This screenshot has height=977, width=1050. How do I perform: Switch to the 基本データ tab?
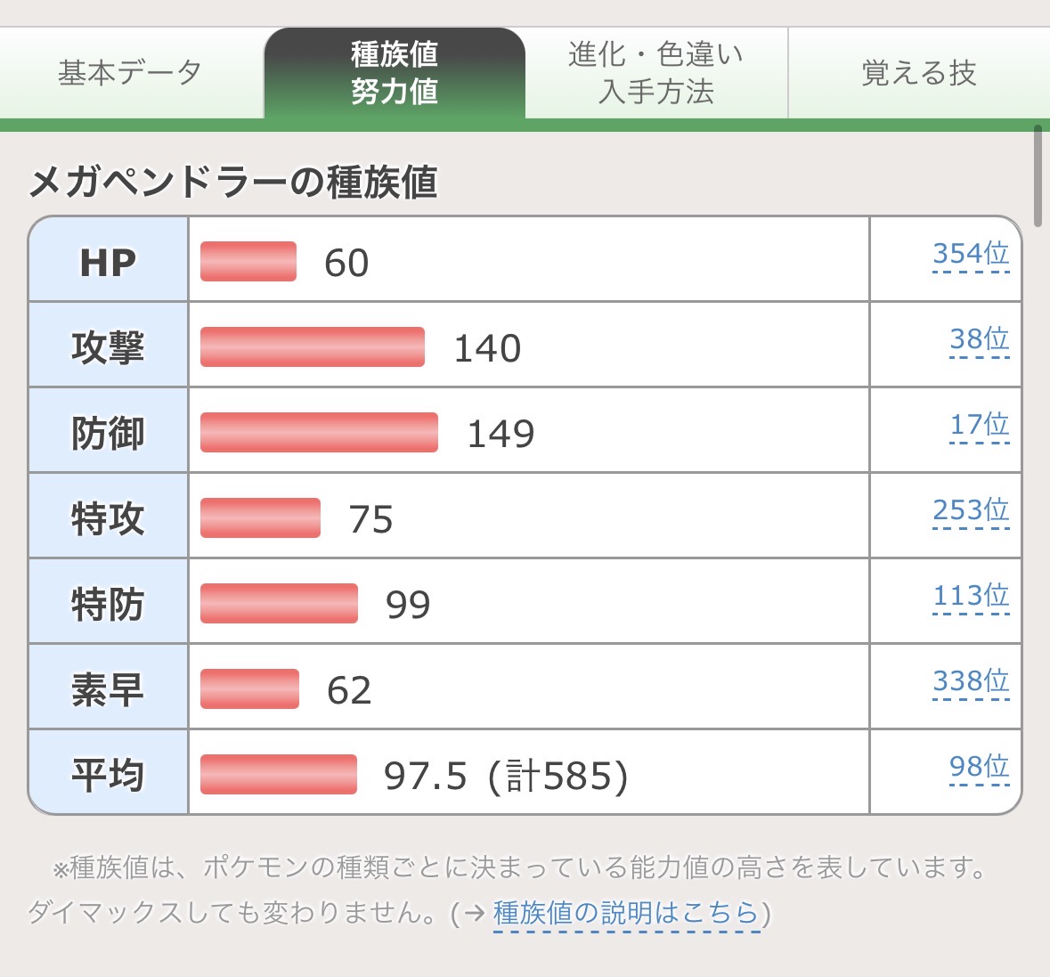[131, 73]
